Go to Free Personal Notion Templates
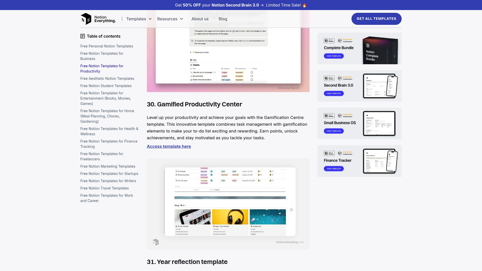Viewport: 482px width, 271px height. tap(107, 46)
